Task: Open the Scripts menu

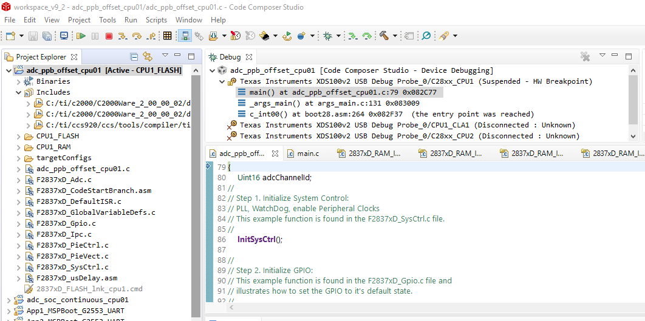Action: tap(156, 20)
